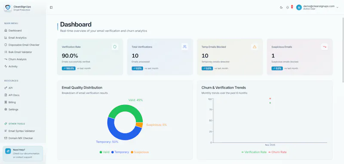This screenshot has width=344, height=164.
Task: Click the Bulk Email Validator icon
Action: 6,52
